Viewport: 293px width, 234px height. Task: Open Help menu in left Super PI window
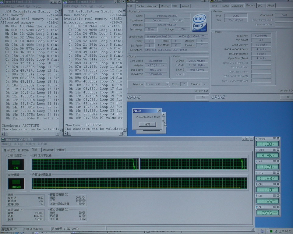(37, 6)
